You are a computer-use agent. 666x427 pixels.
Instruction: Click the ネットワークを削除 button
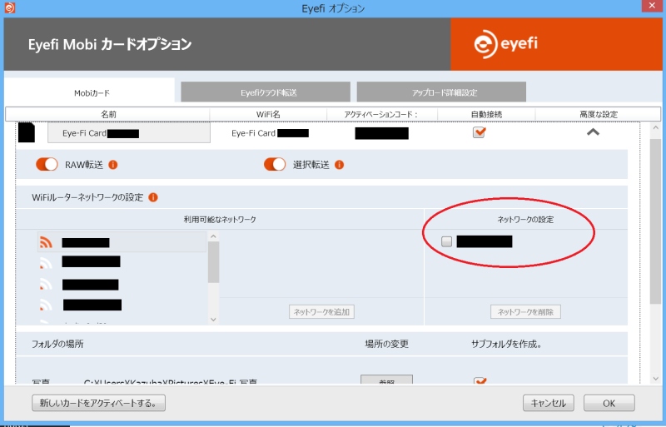pyautogui.click(x=525, y=312)
